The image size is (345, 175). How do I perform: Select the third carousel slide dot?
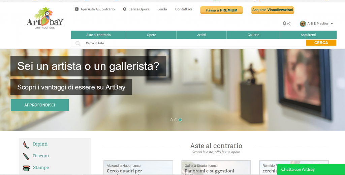(180, 120)
